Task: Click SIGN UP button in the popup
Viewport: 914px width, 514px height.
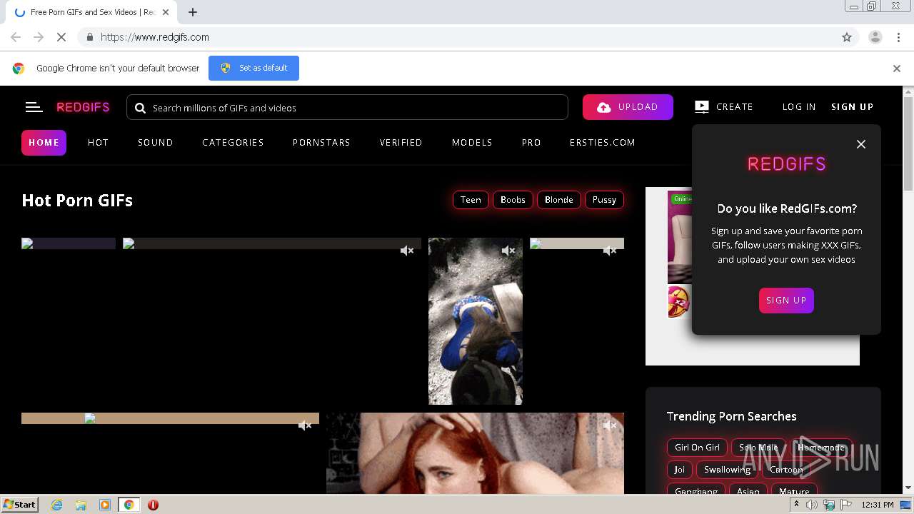Action: pos(786,301)
